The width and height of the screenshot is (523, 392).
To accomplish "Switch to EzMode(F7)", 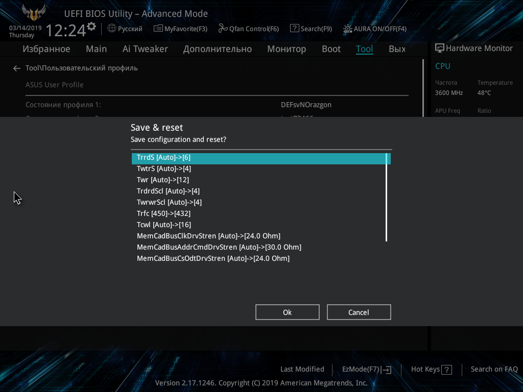I will point(361,370).
